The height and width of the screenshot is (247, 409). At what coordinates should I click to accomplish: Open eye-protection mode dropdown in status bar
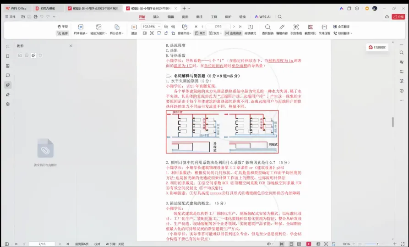[x=270, y=244]
